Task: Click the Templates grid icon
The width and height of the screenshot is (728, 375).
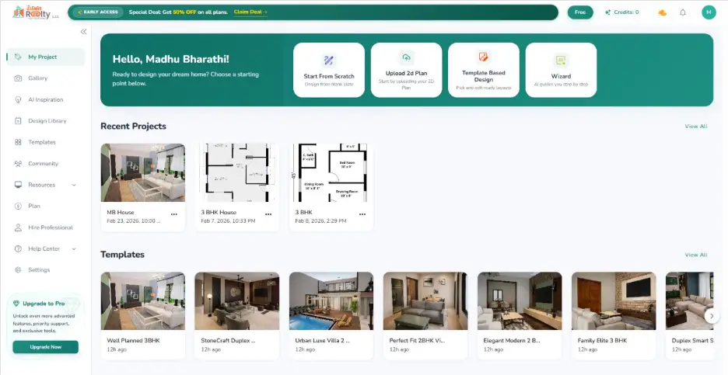Action: point(18,142)
